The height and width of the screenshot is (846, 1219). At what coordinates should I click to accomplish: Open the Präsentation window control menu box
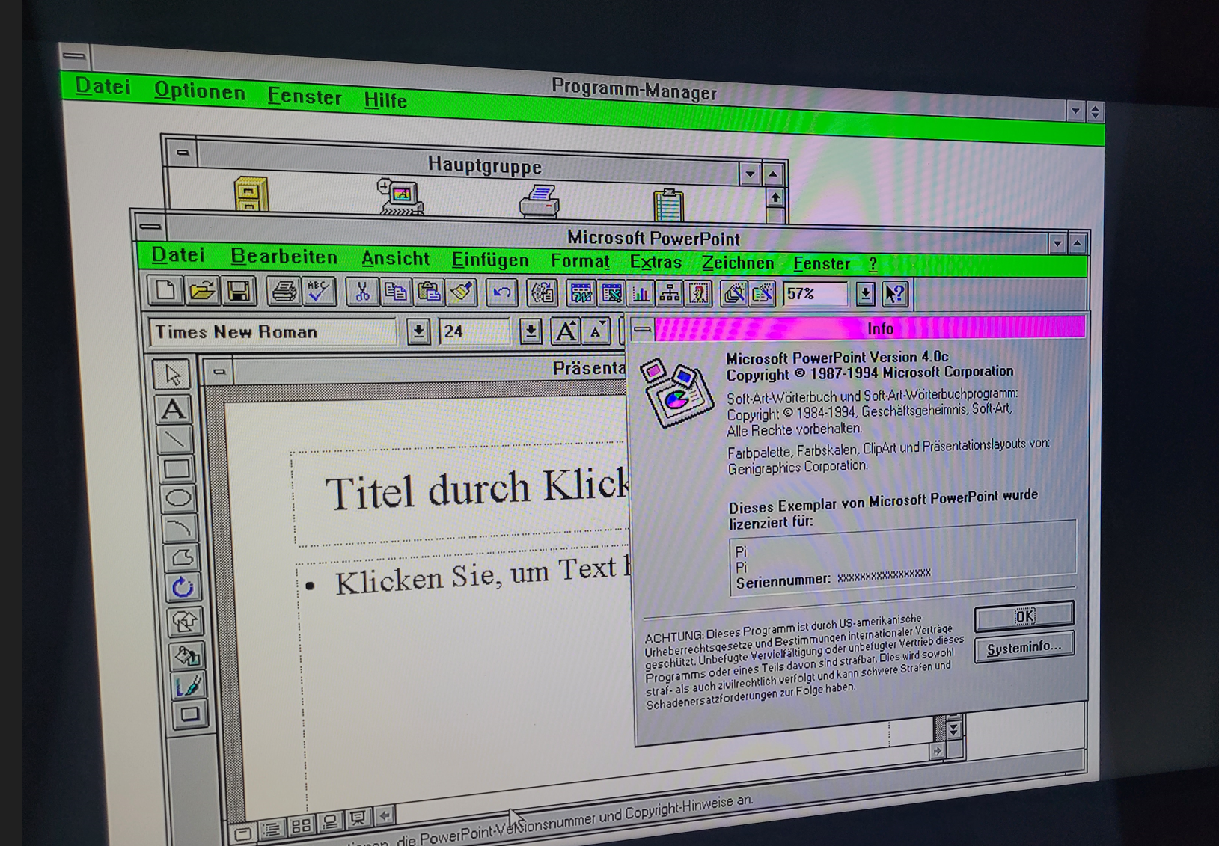[x=219, y=371]
